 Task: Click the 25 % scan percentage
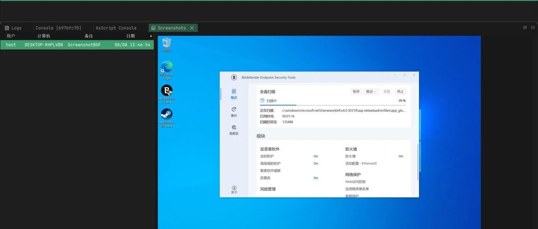pyautogui.click(x=402, y=101)
